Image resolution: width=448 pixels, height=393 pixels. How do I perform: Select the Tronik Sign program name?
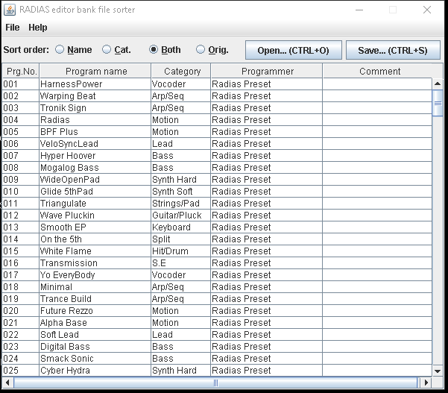click(95, 108)
